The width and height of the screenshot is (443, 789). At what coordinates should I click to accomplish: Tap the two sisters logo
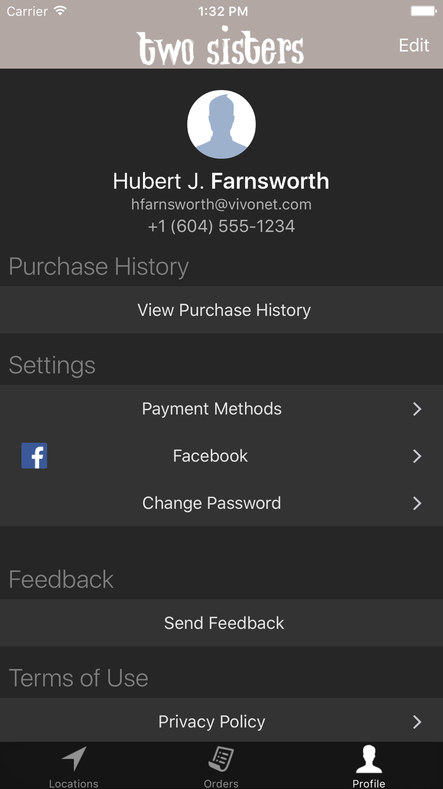click(x=220, y=46)
